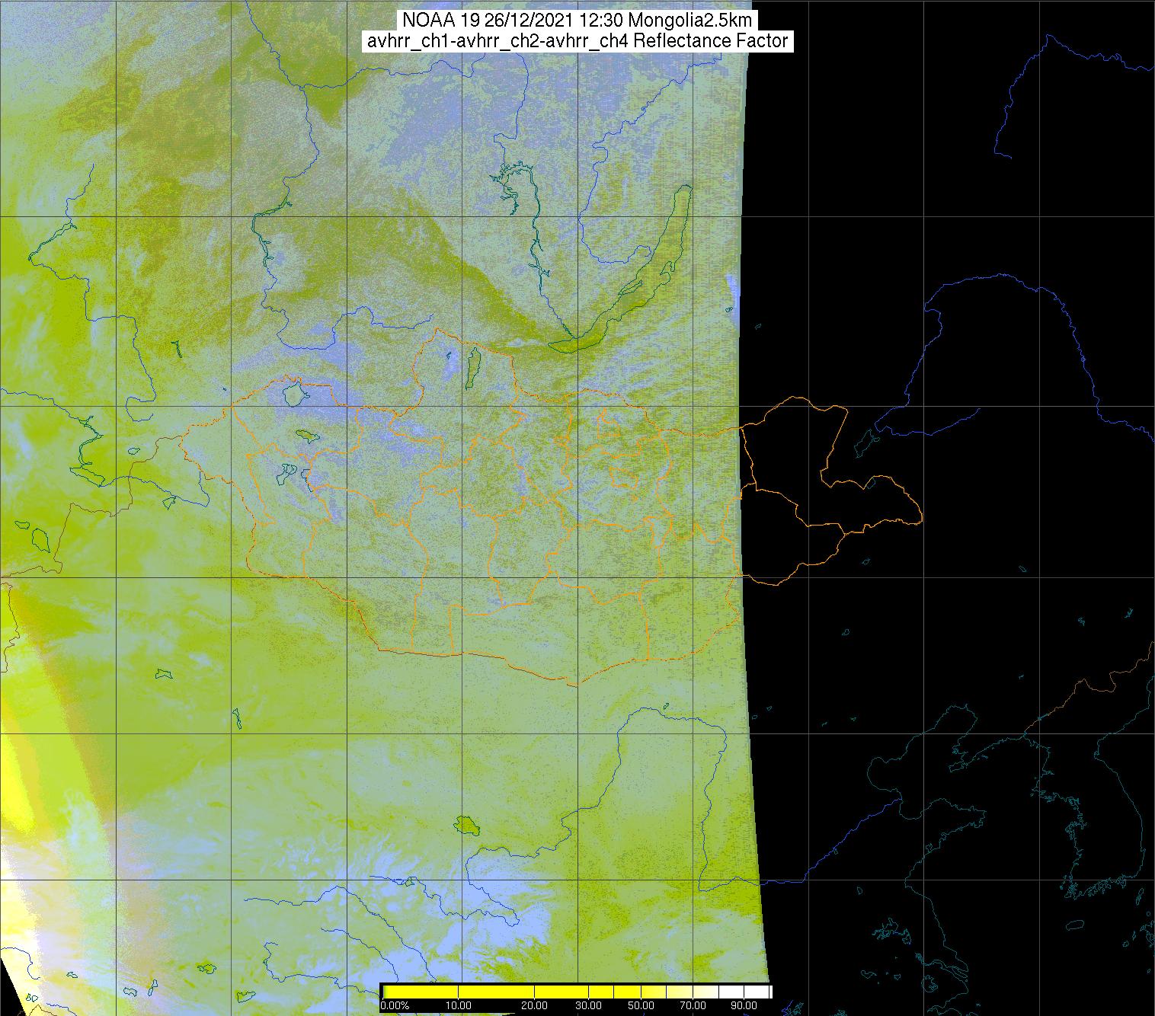The height and width of the screenshot is (1016, 1155).
Task: Click the 0.00% label on color bar
Action: [x=395, y=1005]
